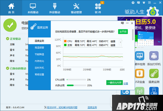Viewport: 163px width, 111px height.
Task: Click the green checkmark status icon
Action: 10,25
